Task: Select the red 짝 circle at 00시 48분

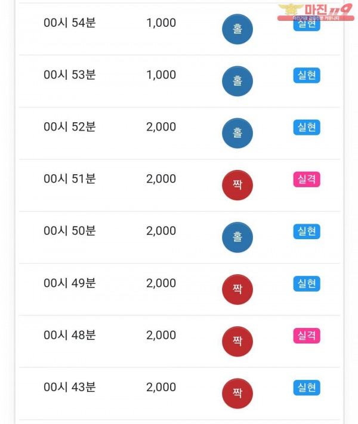Action: pyautogui.click(x=237, y=341)
